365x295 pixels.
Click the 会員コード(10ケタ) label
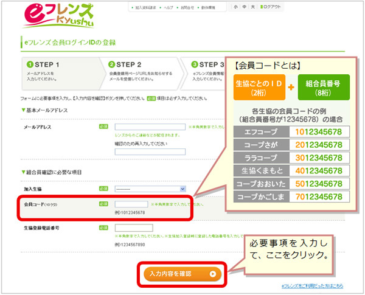(x=41, y=204)
